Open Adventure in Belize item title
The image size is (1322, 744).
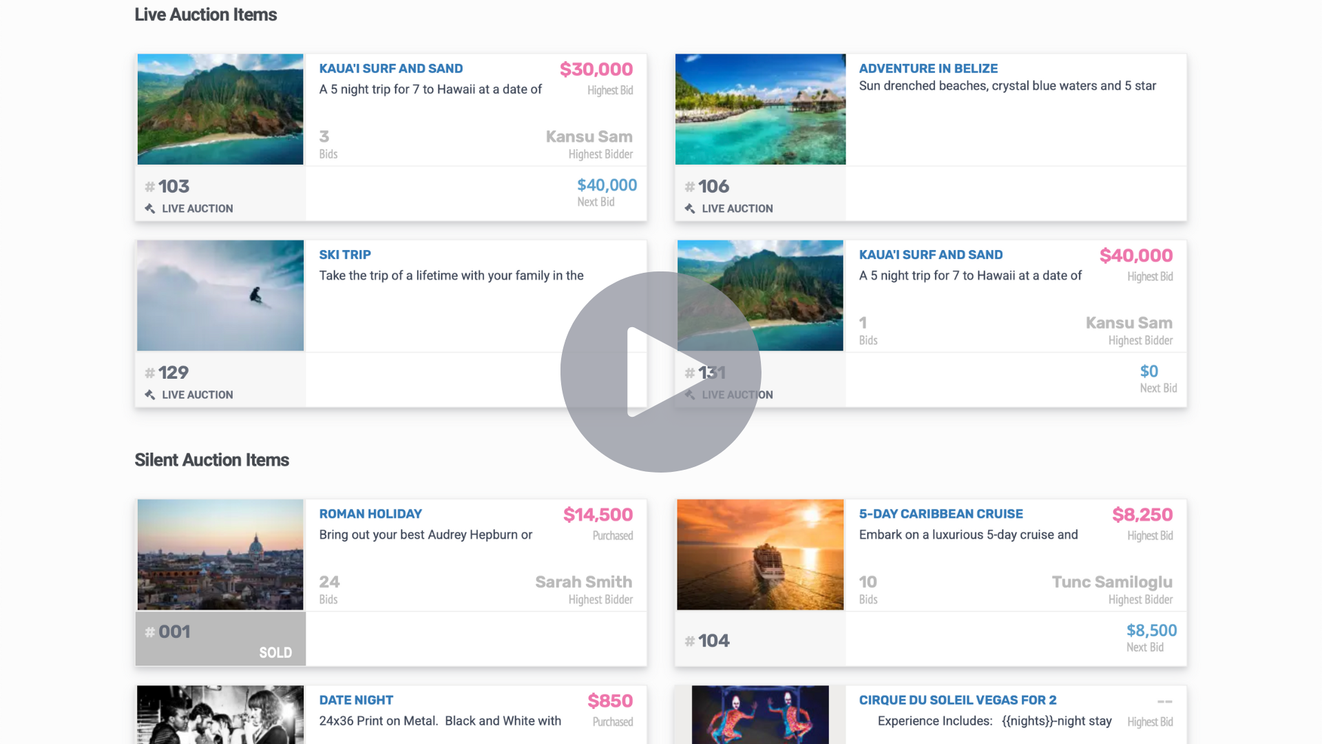pos(928,68)
